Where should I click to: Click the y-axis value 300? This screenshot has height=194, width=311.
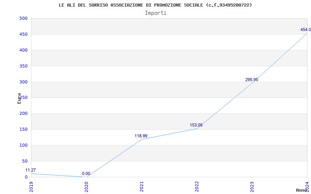23,82
